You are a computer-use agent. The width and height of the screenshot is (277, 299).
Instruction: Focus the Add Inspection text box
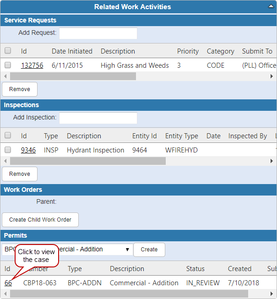(98, 118)
